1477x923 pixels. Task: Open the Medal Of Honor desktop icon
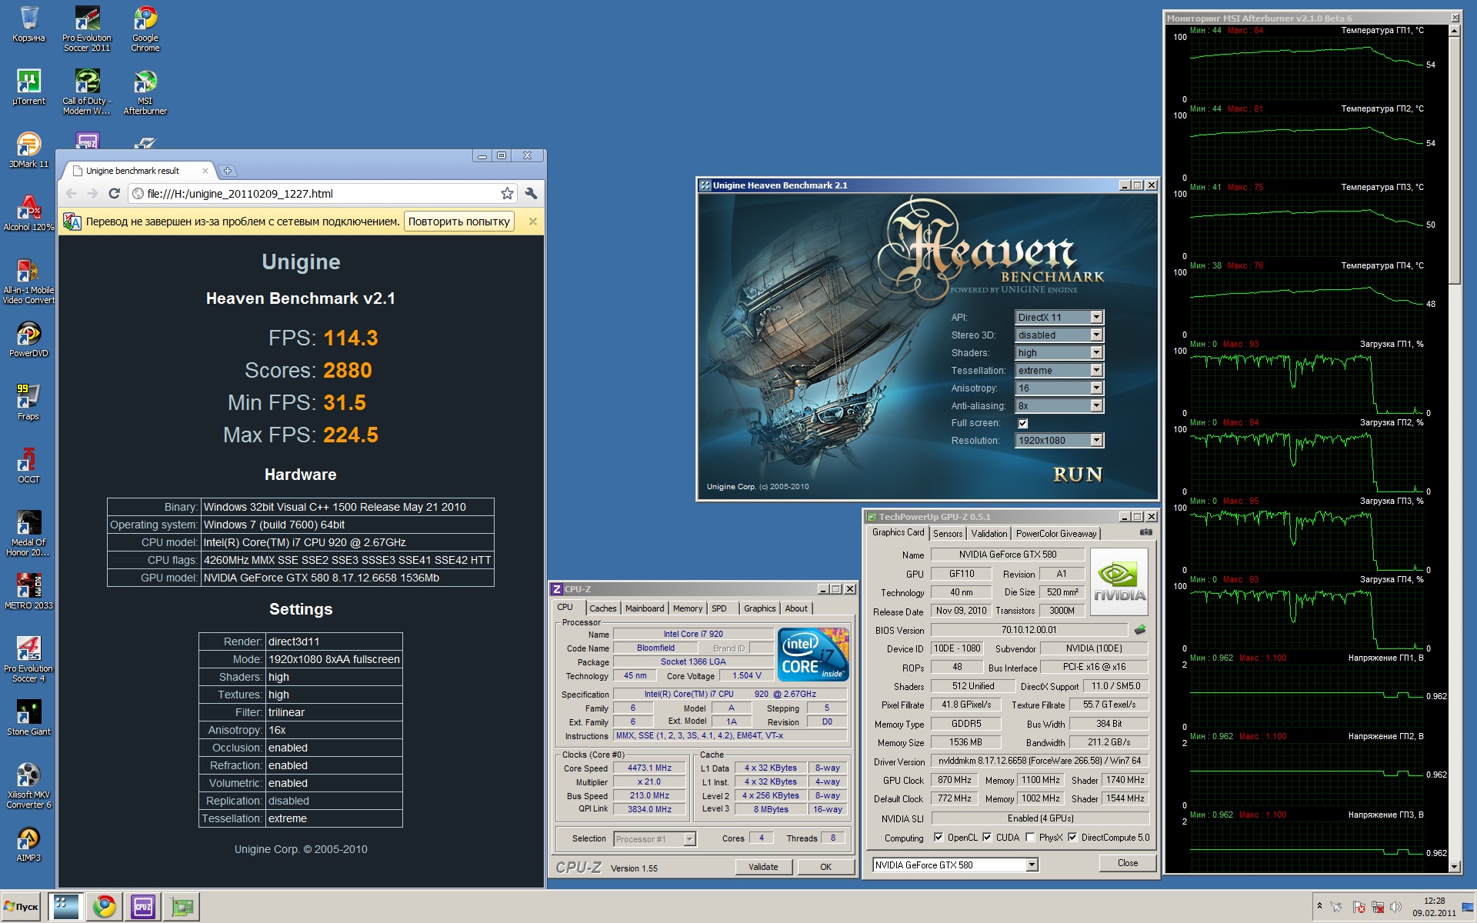28,534
